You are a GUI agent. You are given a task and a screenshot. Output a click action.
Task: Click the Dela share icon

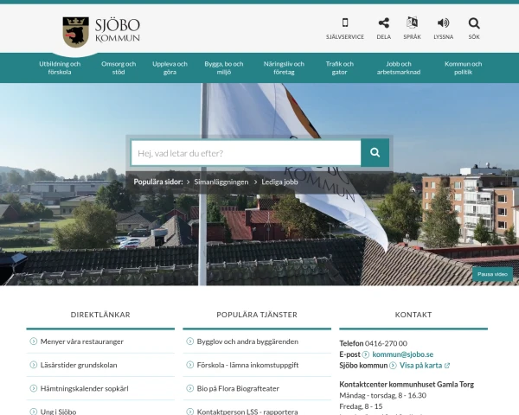(x=383, y=23)
